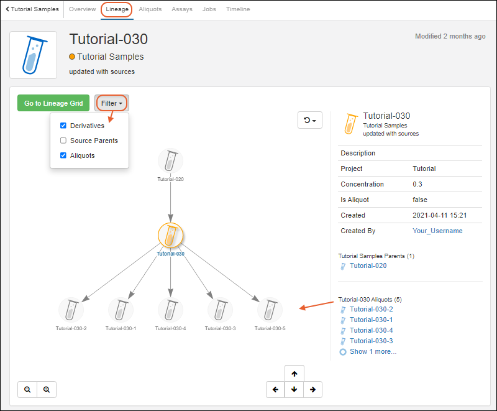This screenshot has height=411, width=497.
Task: Click the zoom out magnifier icon
Action: (x=27, y=390)
